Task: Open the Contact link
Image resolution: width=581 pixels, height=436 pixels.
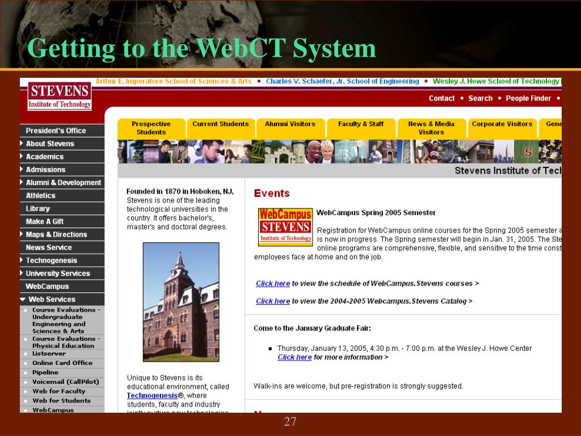Action: 441,98
